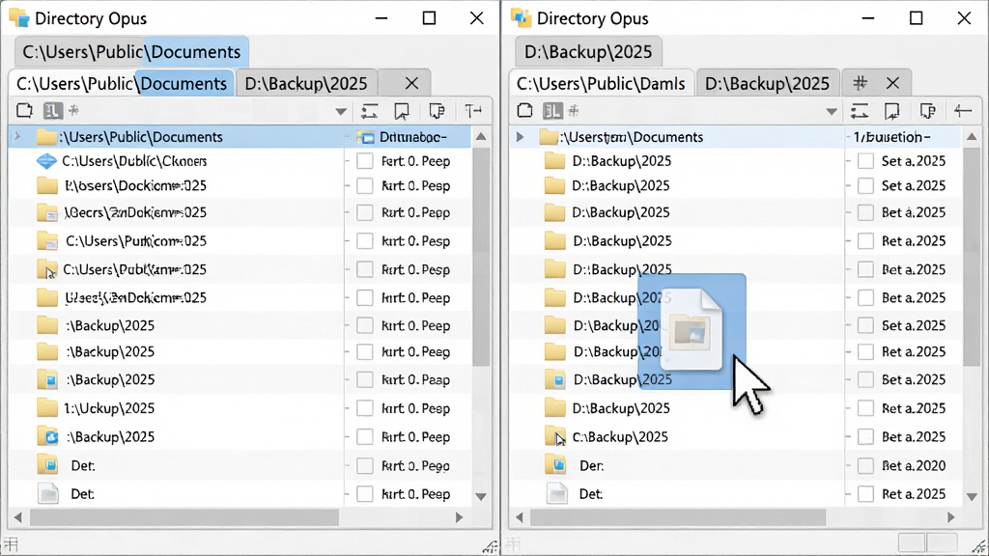Tick the checkbox in the right window Det: row
The height and width of the screenshot is (556, 989).
865,493
